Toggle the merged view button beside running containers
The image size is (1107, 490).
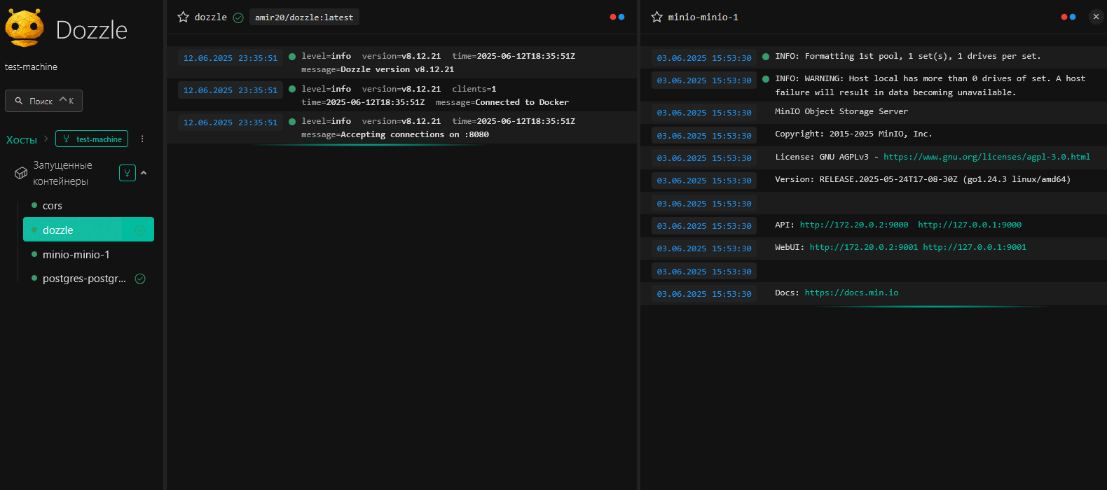[128, 173]
